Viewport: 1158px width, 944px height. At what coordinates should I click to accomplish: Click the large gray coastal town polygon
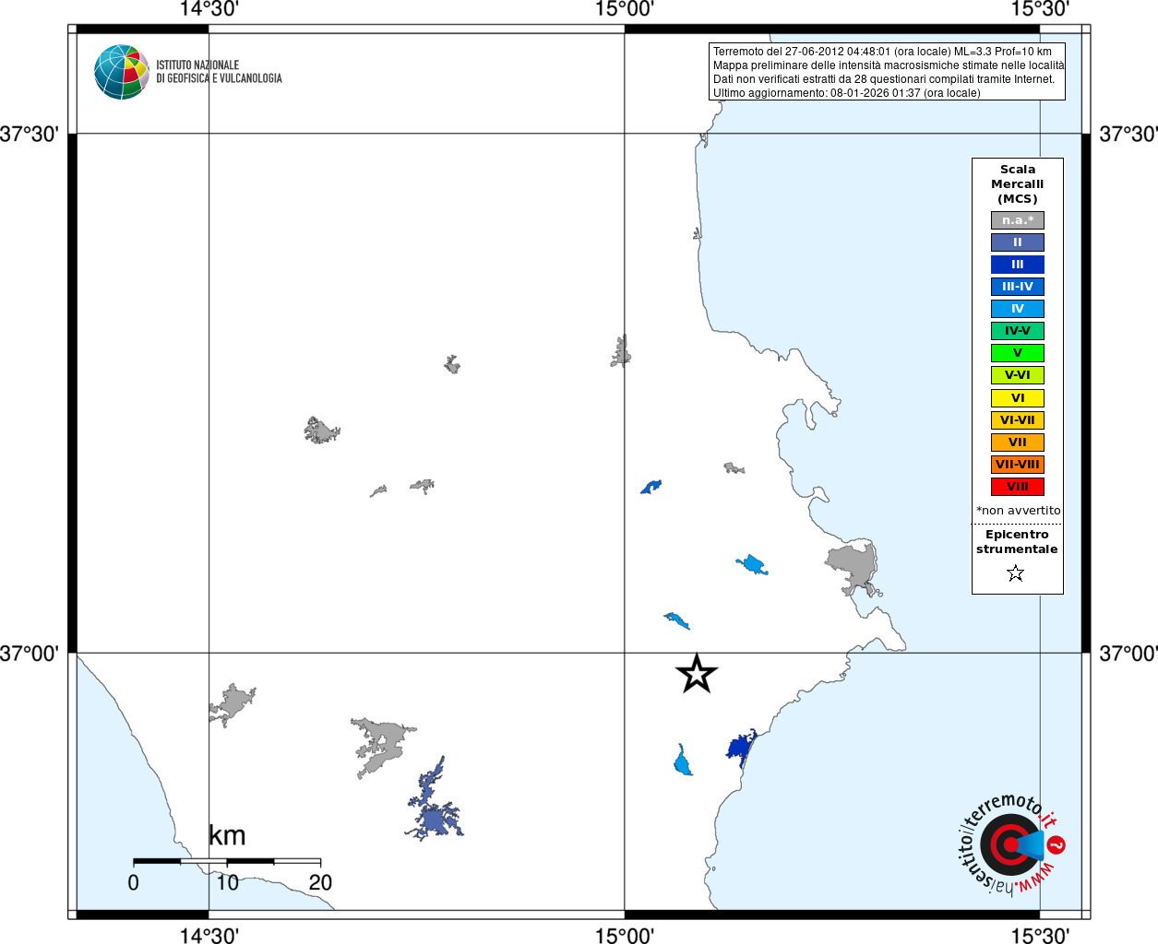(x=853, y=568)
